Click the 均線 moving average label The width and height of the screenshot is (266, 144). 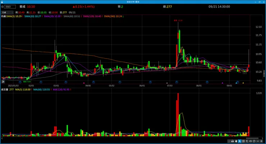4,17
